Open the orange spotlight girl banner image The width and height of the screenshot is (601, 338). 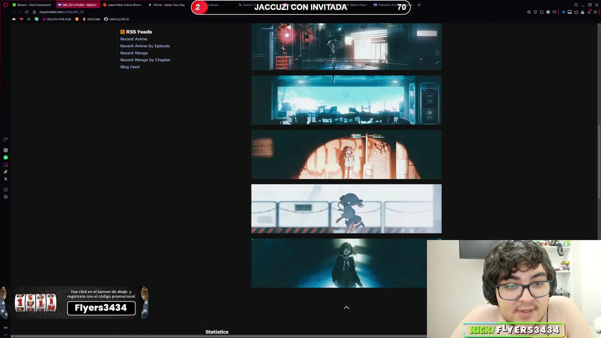347,154
